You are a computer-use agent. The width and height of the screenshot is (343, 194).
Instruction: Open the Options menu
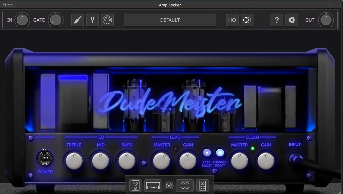coord(8,5)
